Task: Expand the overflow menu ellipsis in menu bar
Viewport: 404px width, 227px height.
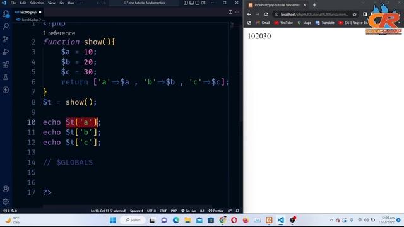Action: tap(81, 3)
